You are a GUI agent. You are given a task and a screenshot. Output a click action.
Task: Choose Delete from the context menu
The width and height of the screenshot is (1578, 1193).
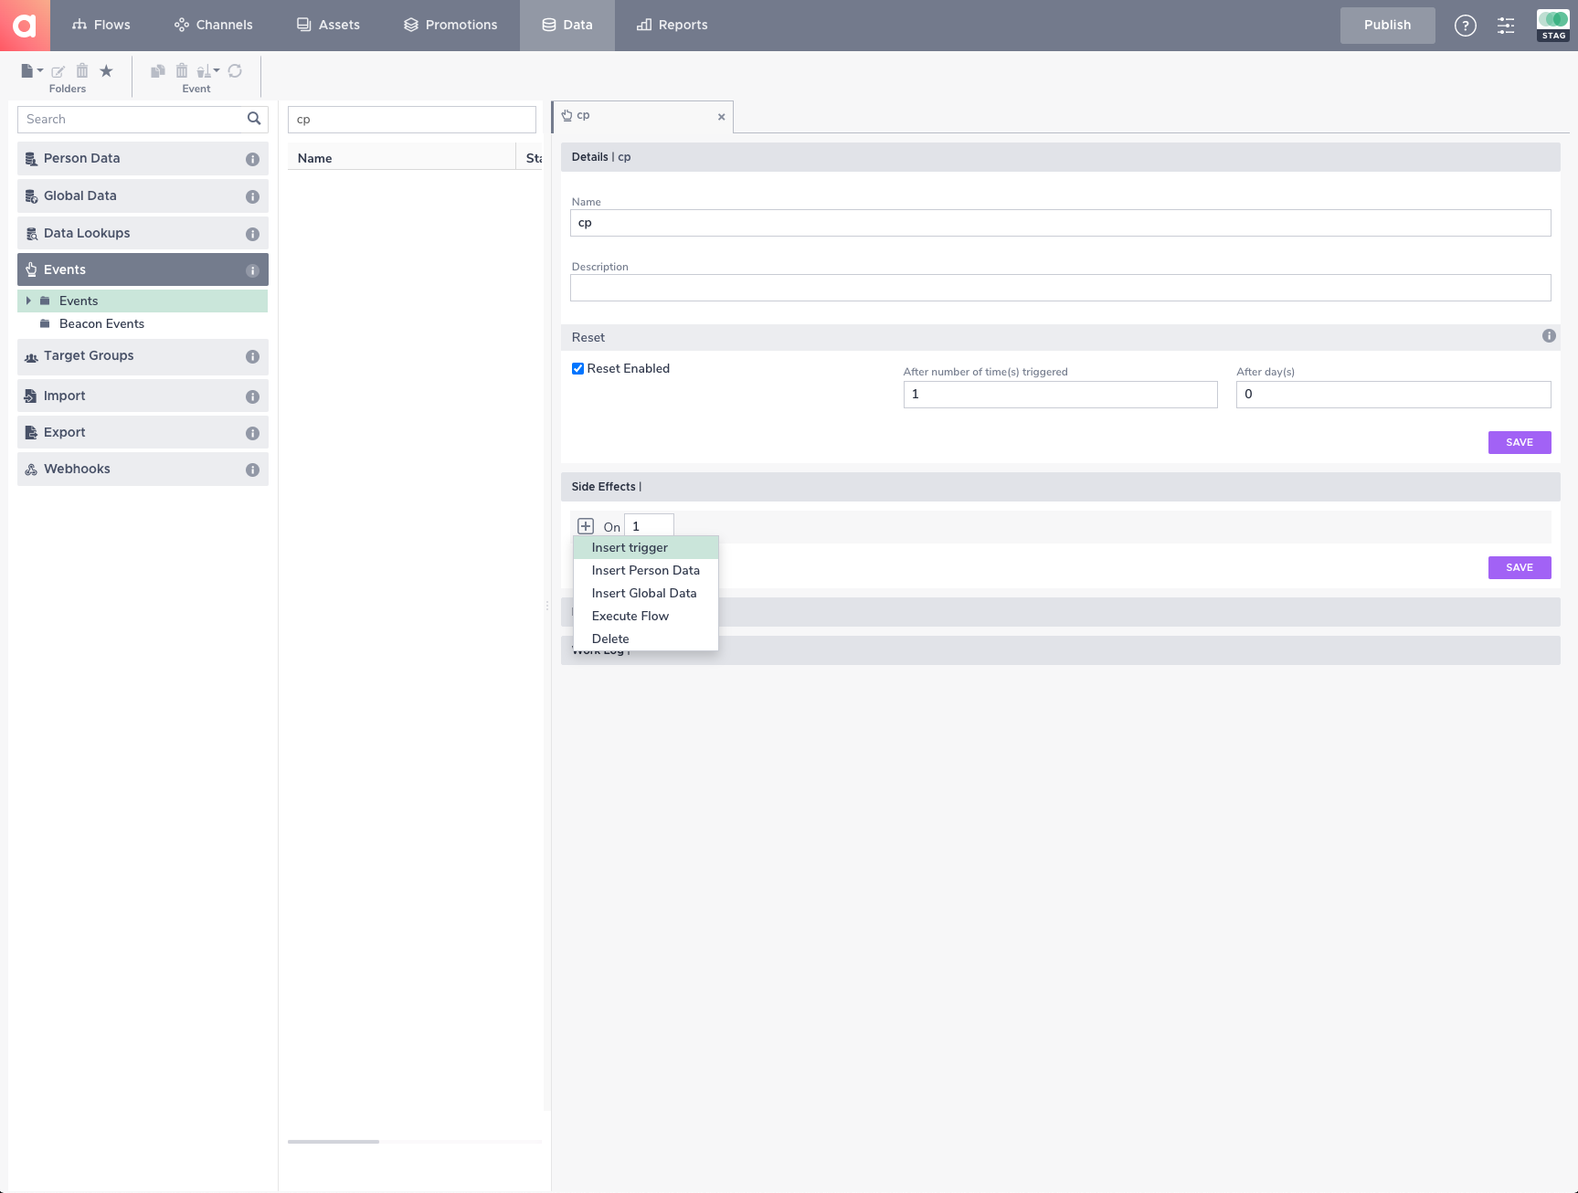pyautogui.click(x=646, y=639)
